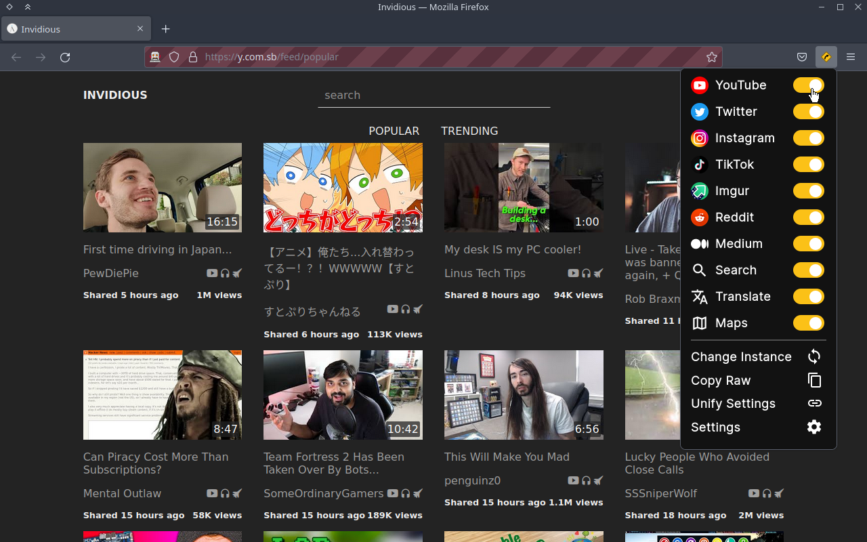This screenshot has height=542, width=867.
Task: Open a new tab with plus button
Action: tap(165, 29)
